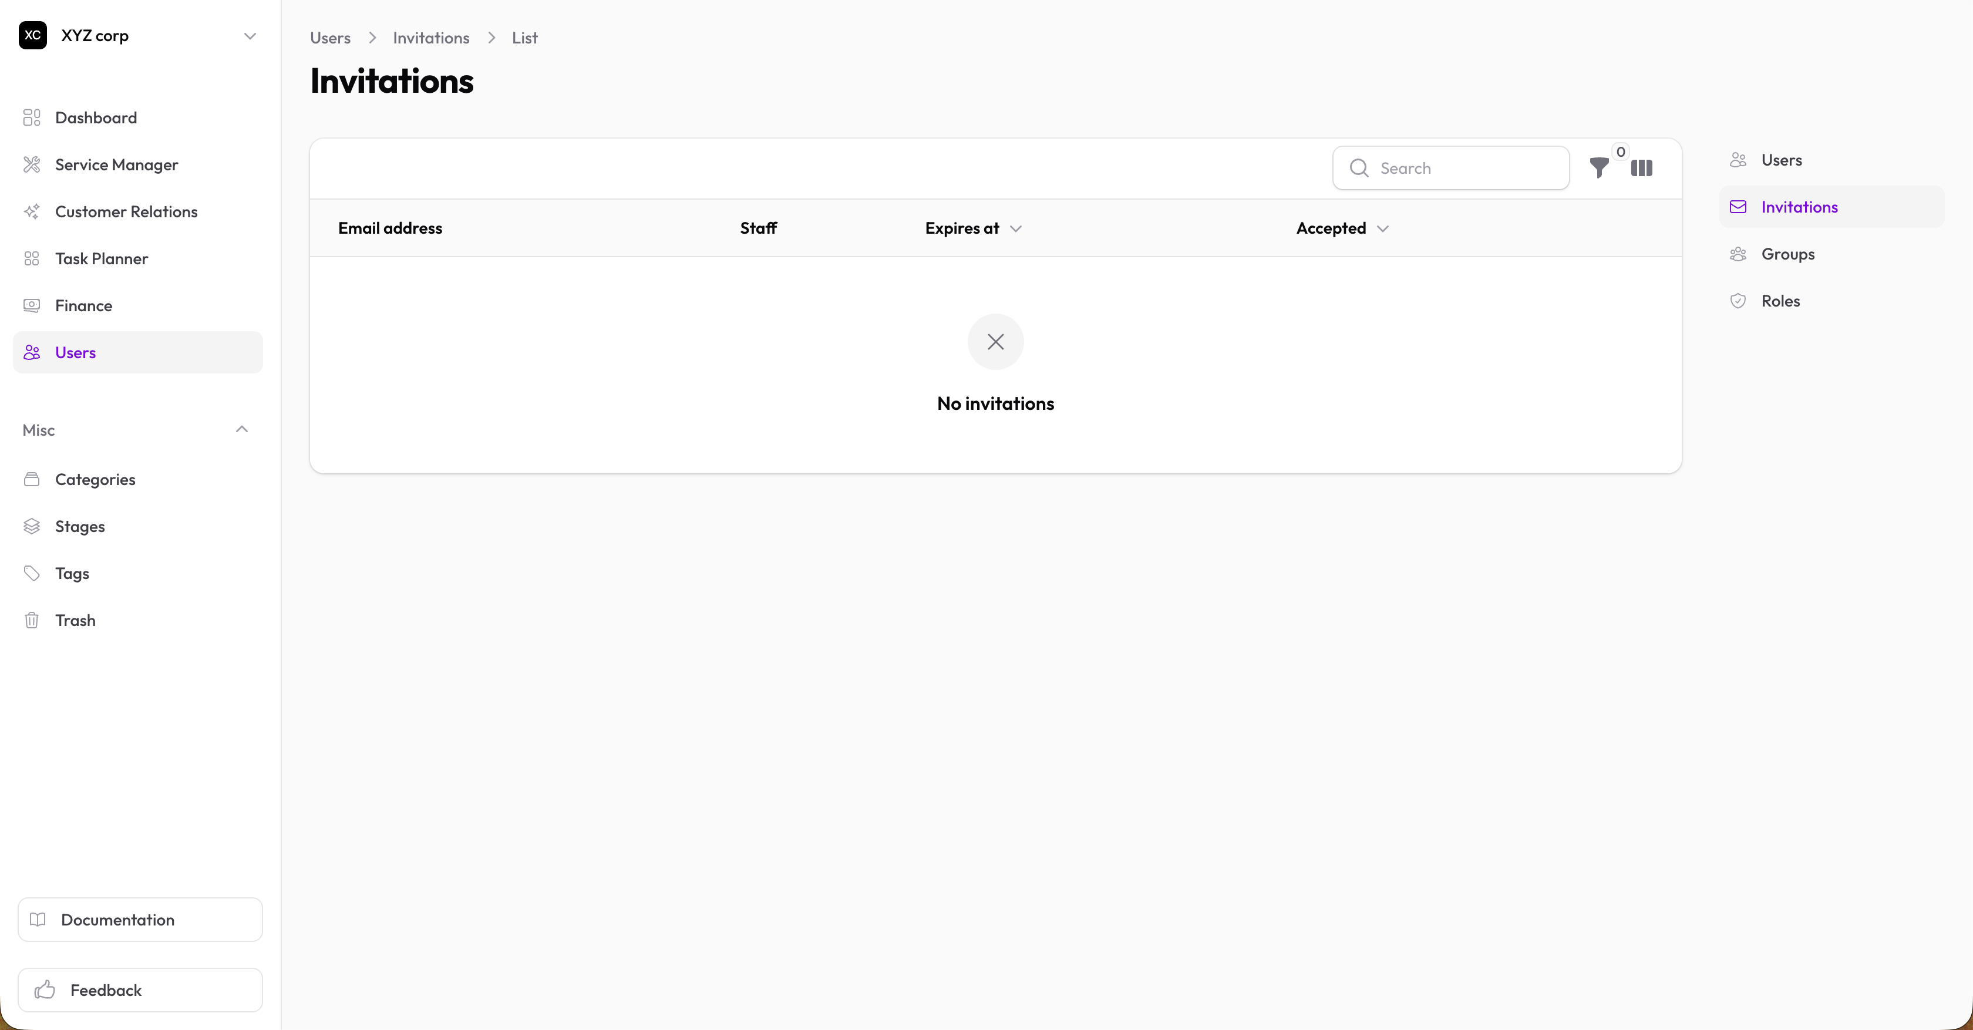Navigate to Task Planner
Screen dimensions: 1973x1030
(x=138, y=259)
